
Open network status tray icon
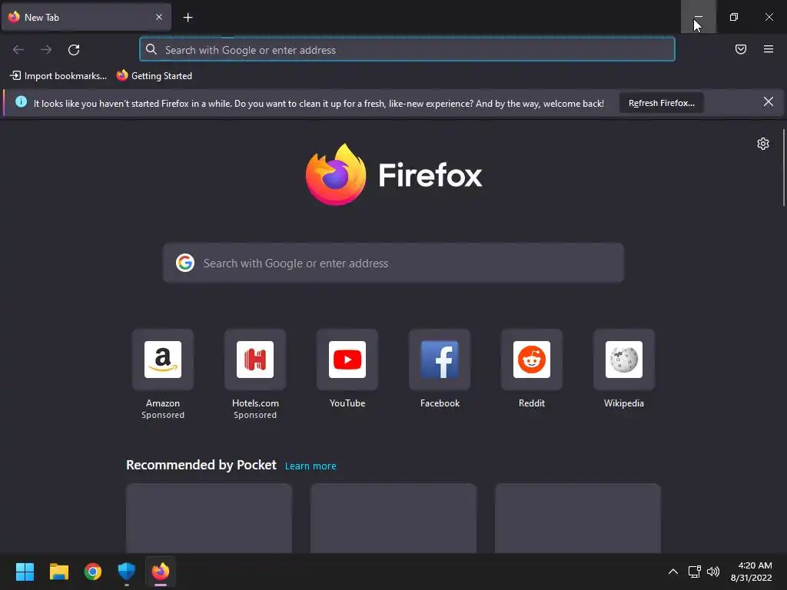tap(695, 572)
